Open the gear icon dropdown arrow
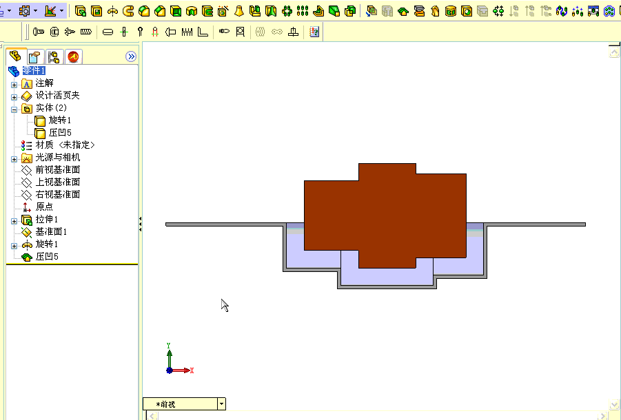This screenshot has height=420, width=621. pos(36,11)
